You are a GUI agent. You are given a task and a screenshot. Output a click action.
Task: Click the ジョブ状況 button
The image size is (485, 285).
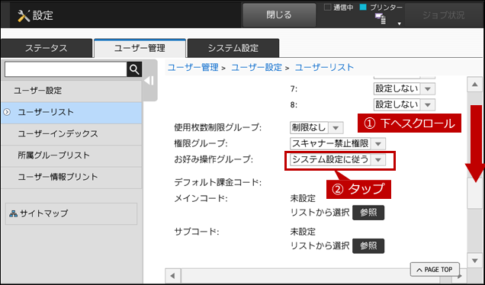coord(444,15)
